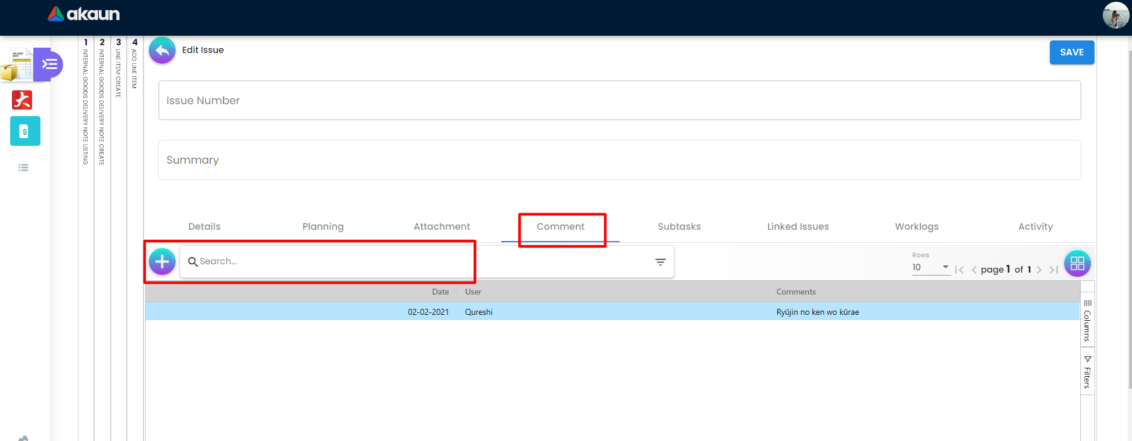Open the Rows per page dropdown
Image resolution: width=1132 pixels, height=441 pixels.
pyautogui.click(x=931, y=267)
